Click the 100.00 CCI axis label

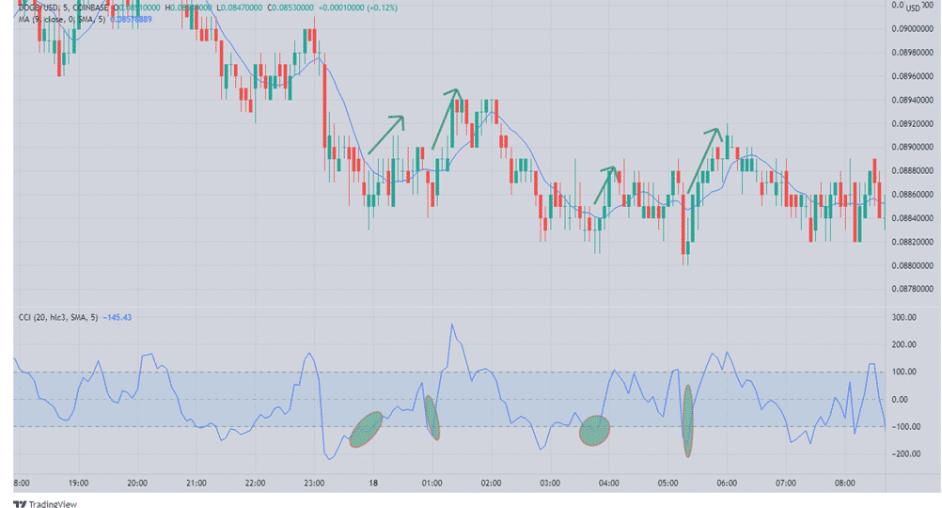pos(904,373)
